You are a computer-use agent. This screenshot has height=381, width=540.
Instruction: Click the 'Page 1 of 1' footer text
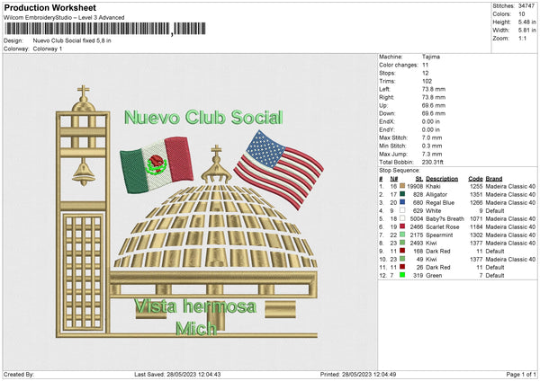[x=521, y=374]
